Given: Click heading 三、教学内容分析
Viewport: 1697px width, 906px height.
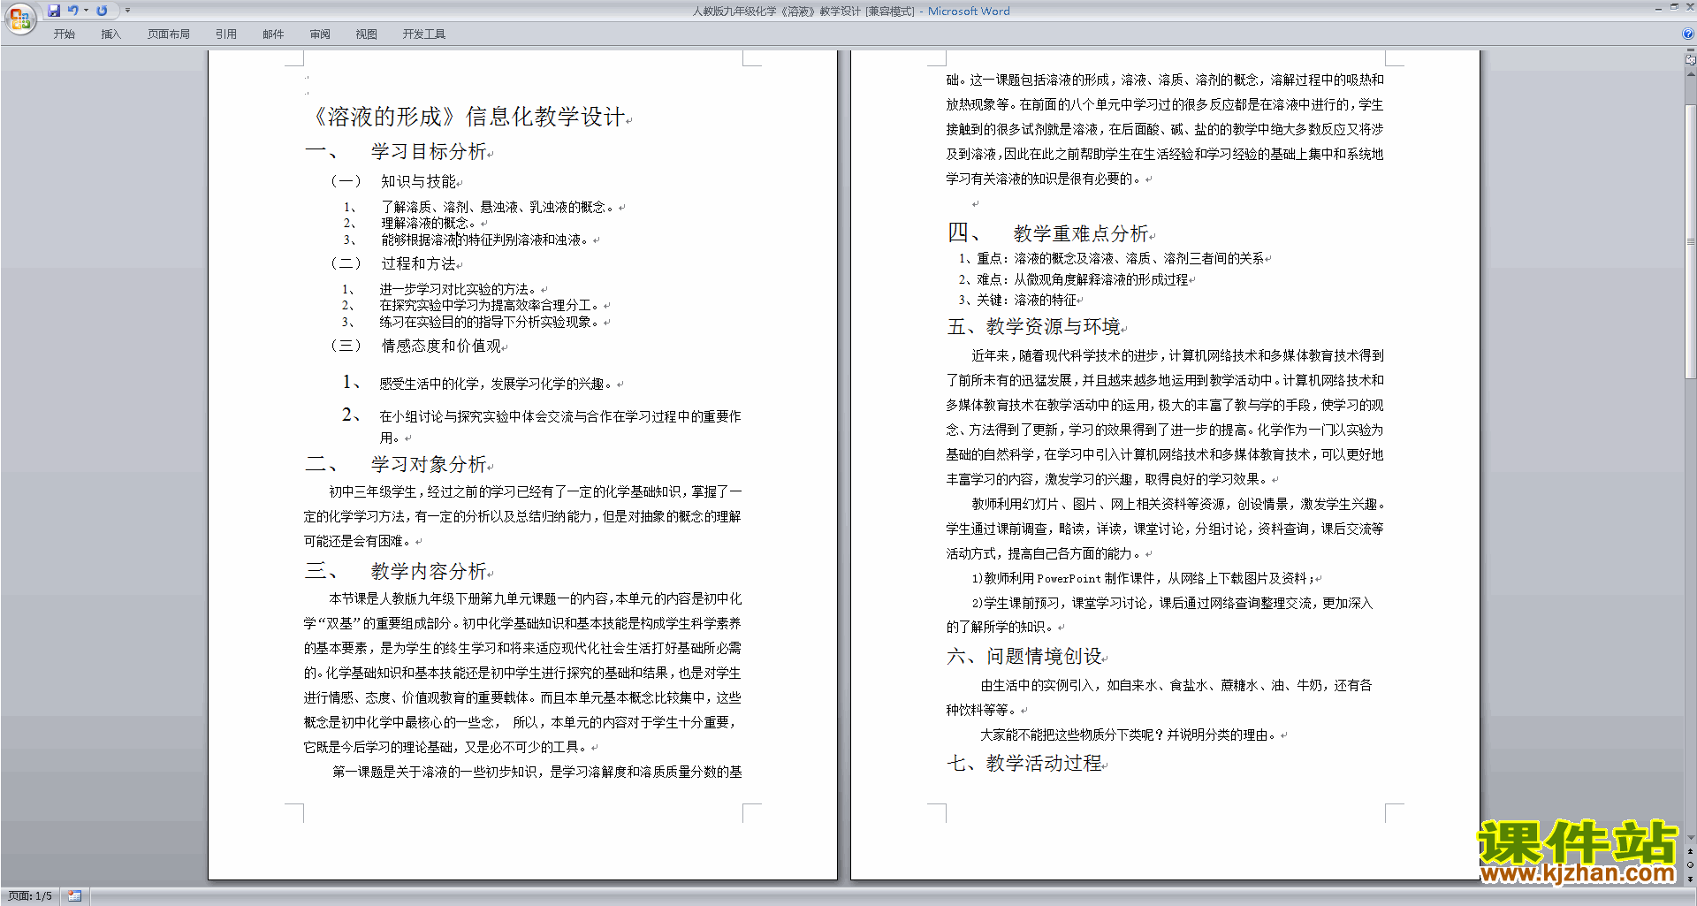Looking at the screenshot, I should 396,571.
